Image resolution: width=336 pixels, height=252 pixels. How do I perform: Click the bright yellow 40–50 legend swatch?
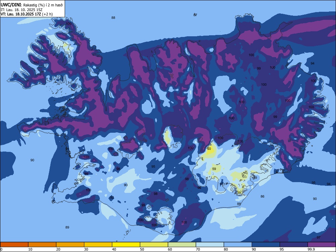coord(126,245)
